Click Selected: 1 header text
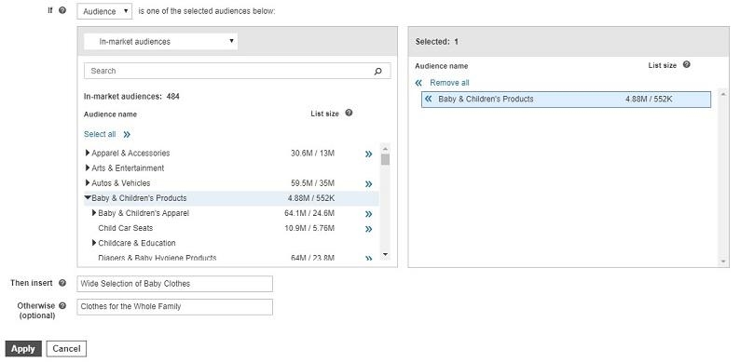The image size is (740, 362). (437, 42)
